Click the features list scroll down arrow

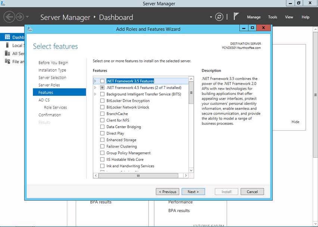[x=191, y=170]
